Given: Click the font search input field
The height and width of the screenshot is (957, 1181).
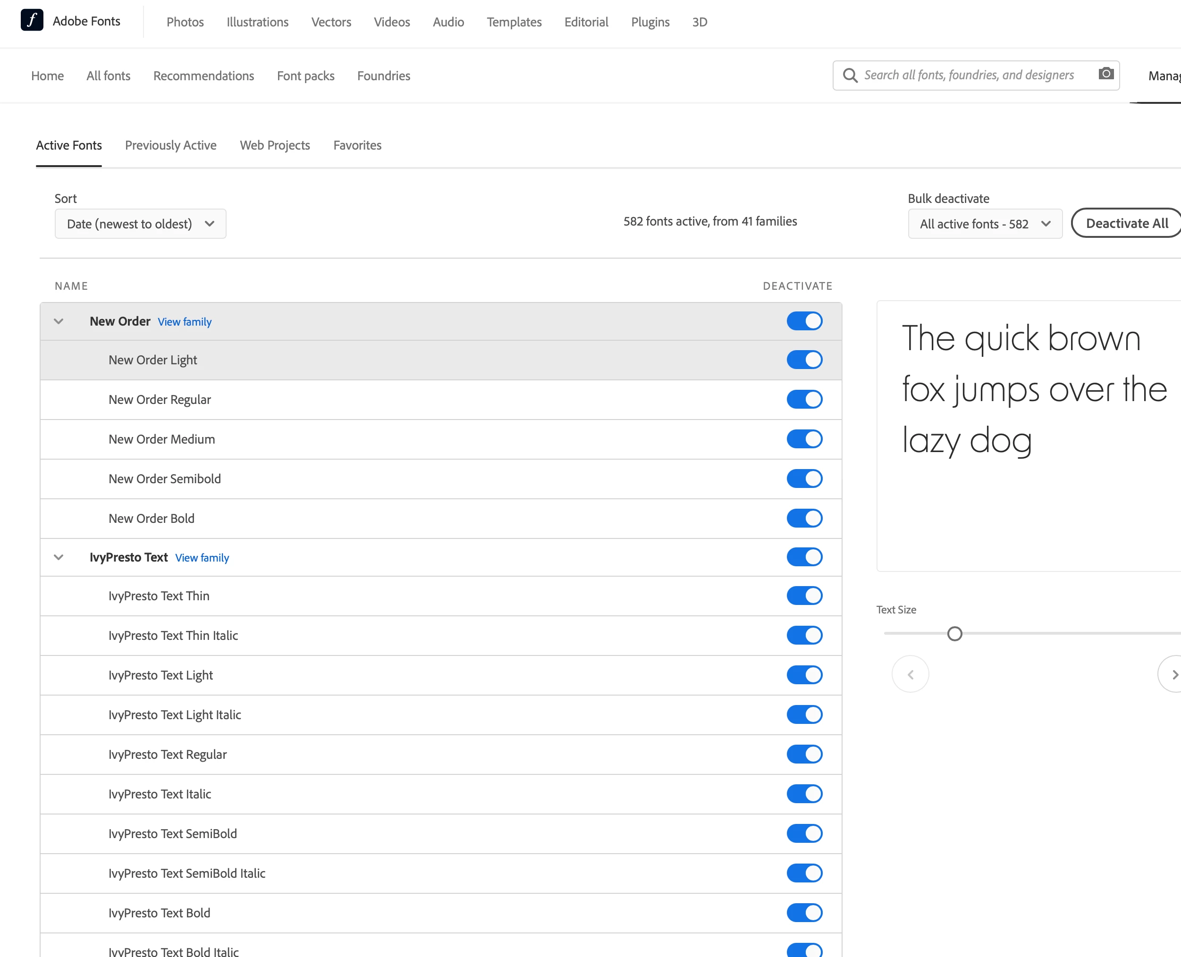Looking at the screenshot, I should [969, 76].
